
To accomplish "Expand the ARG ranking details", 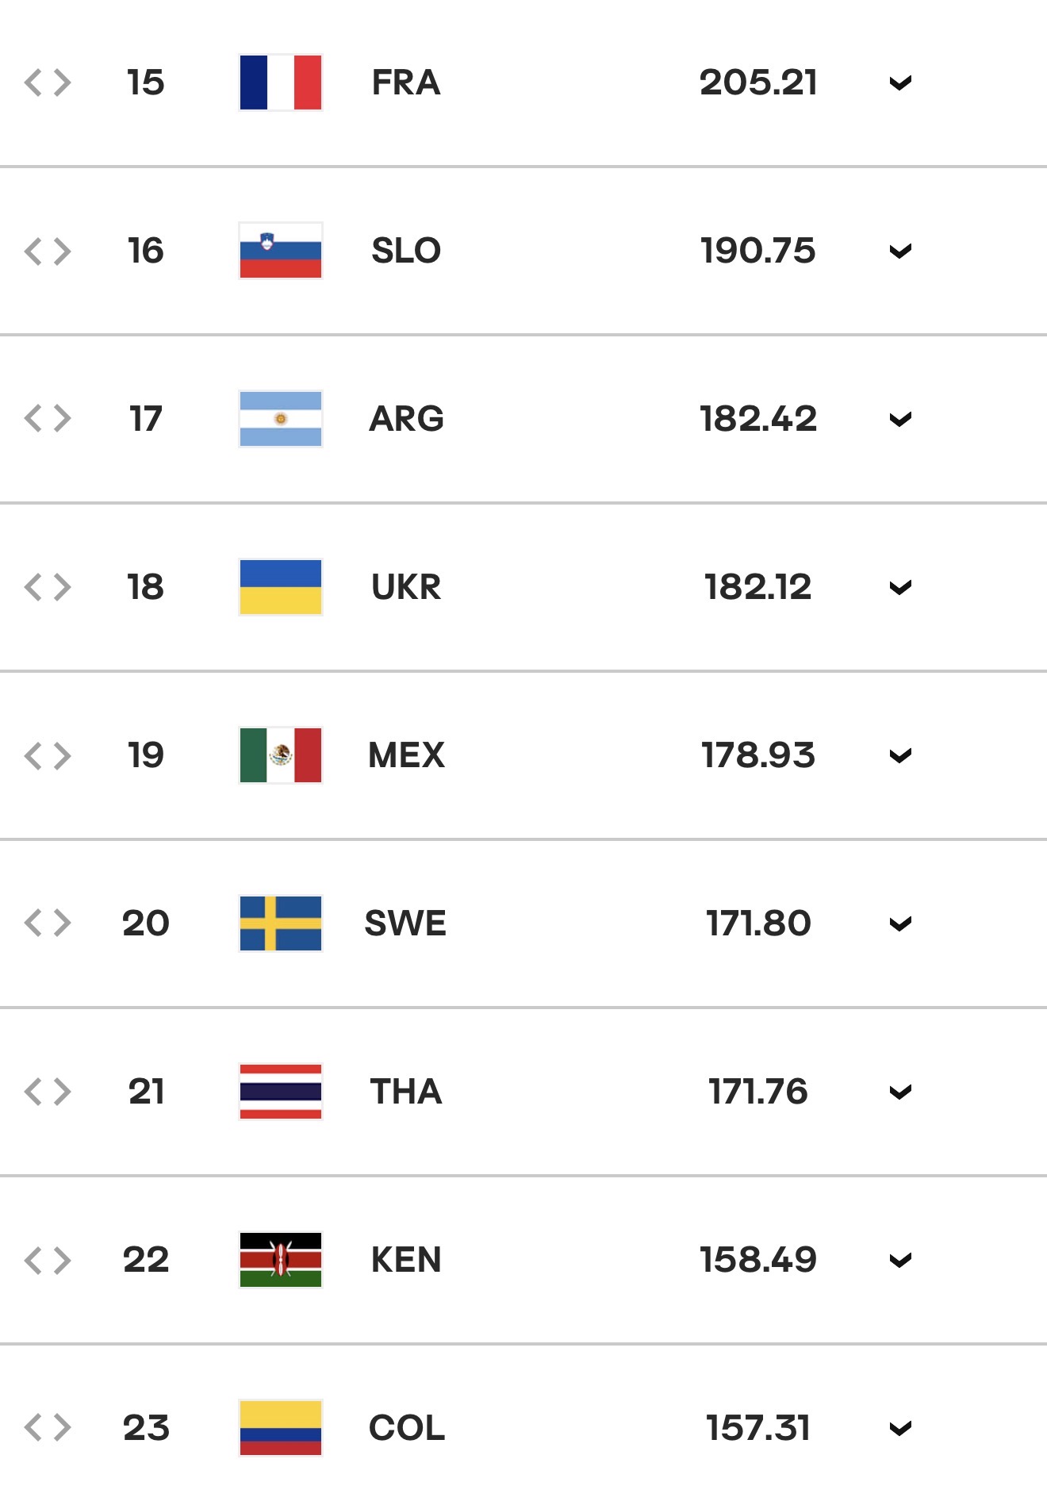I will [900, 420].
